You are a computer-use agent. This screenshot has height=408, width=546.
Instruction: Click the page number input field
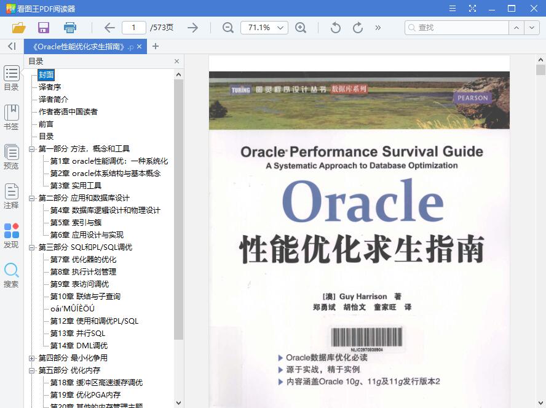click(x=133, y=28)
